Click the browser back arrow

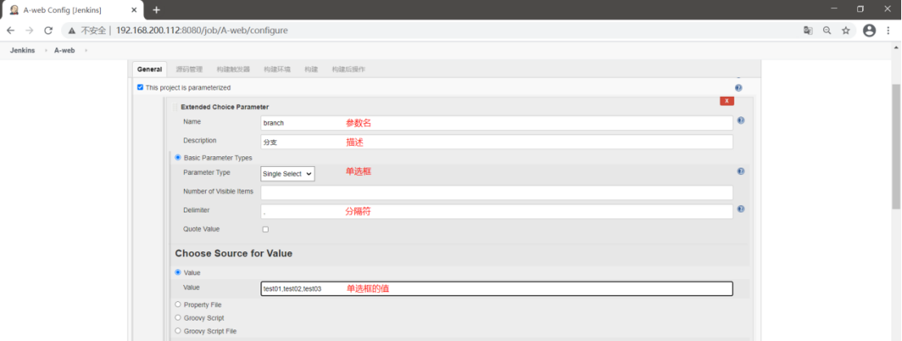coord(11,30)
